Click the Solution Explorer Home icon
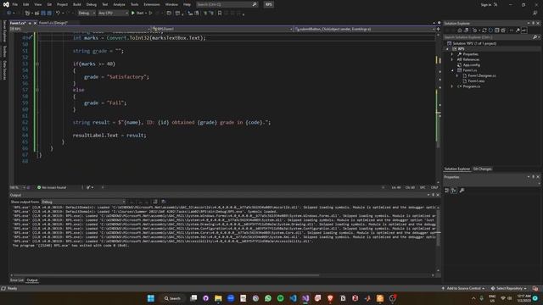This screenshot has height=305, width=543. click(x=460, y=30)
